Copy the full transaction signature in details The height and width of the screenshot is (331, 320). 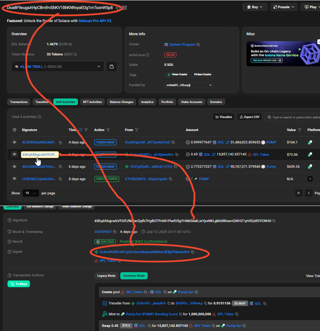click(x=274, y=221)
